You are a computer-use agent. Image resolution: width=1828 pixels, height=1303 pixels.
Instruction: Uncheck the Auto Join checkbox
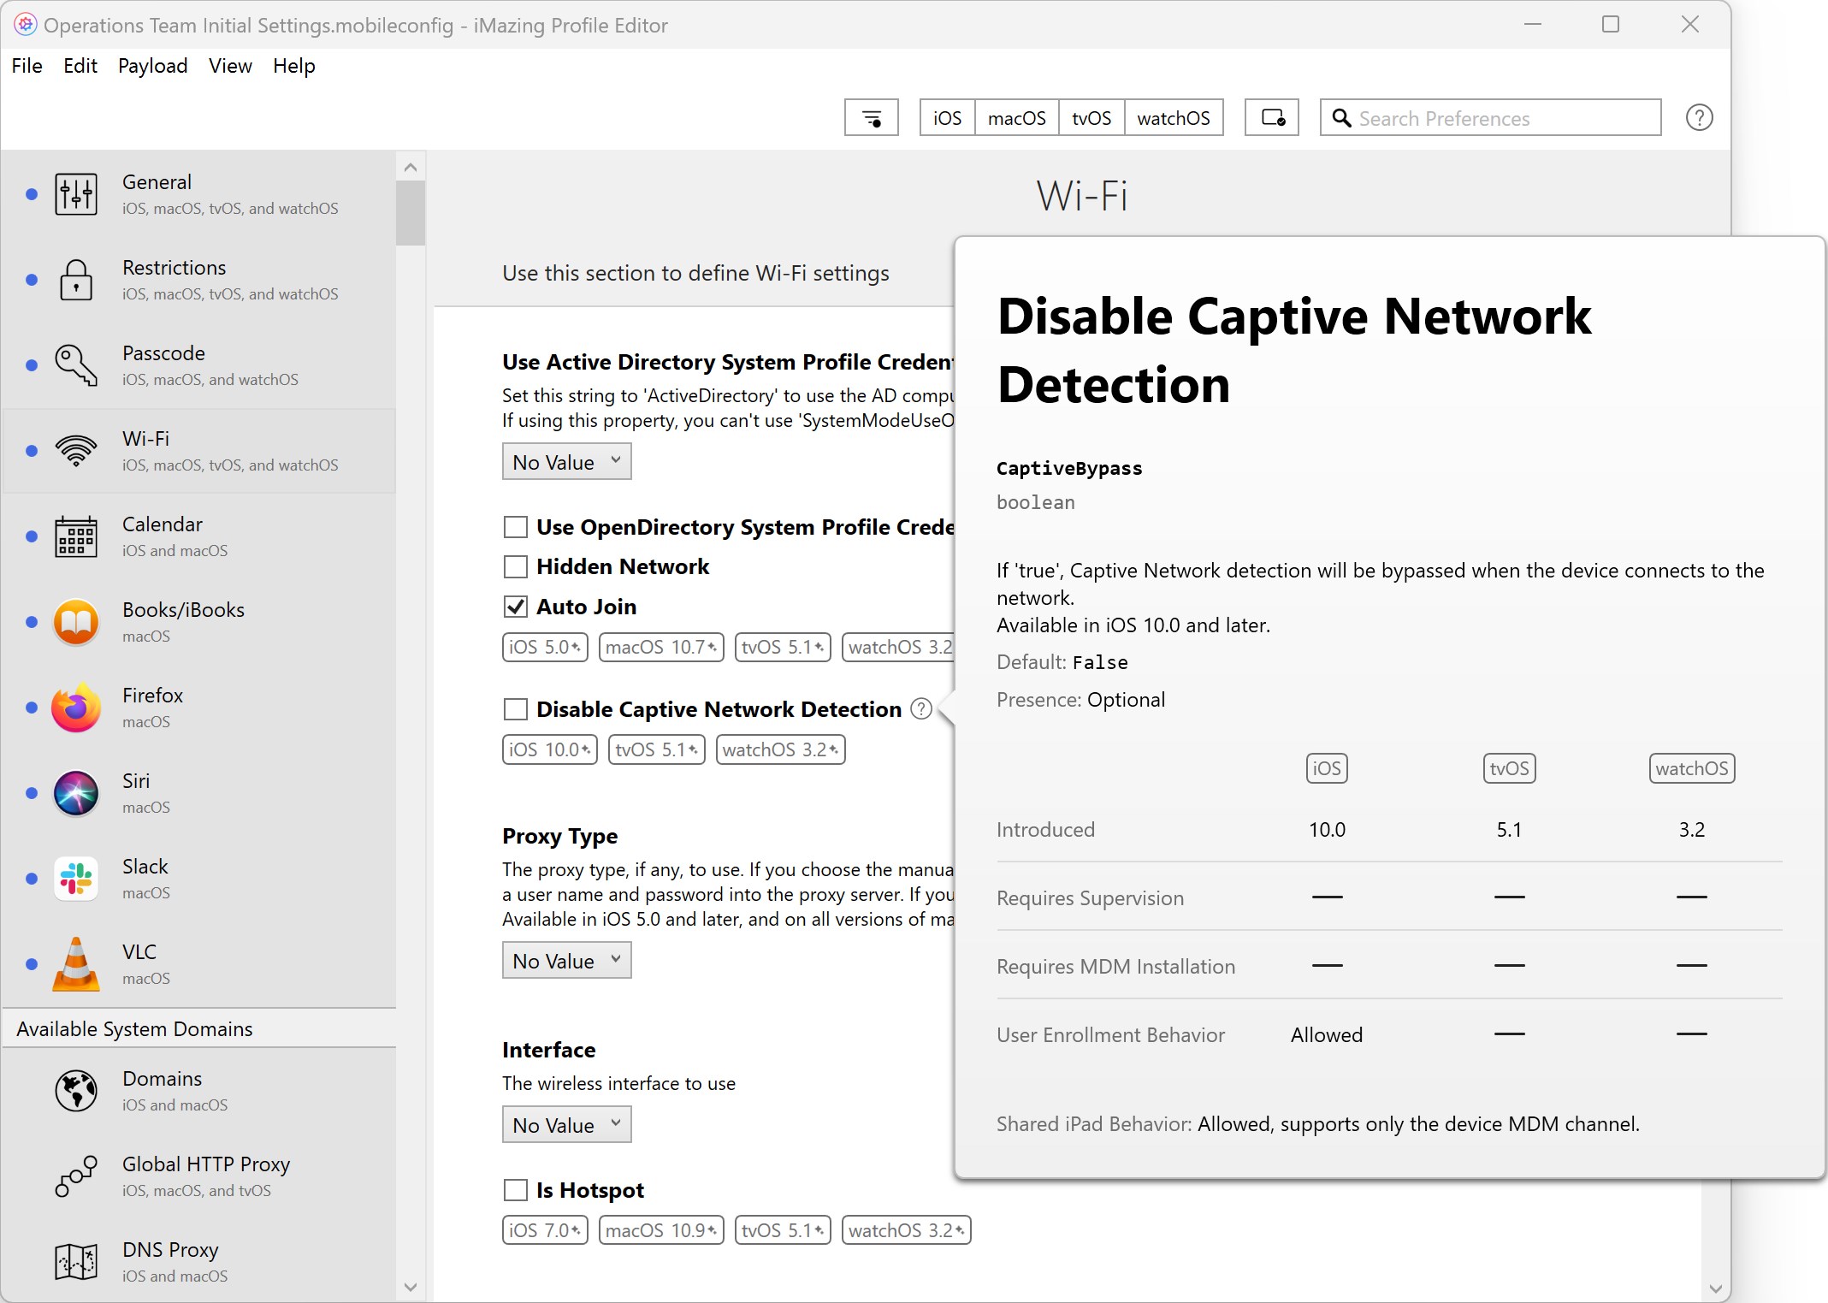(x=515, y=607)
